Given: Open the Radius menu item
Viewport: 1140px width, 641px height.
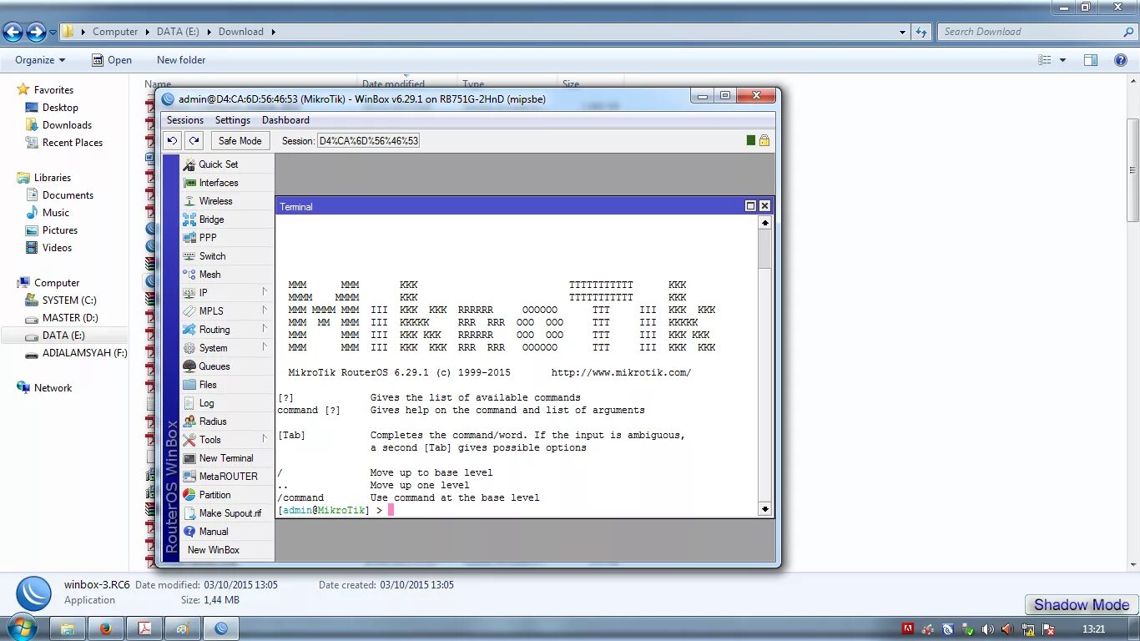Looking at the screenshot, I should (x=227, y=421).
